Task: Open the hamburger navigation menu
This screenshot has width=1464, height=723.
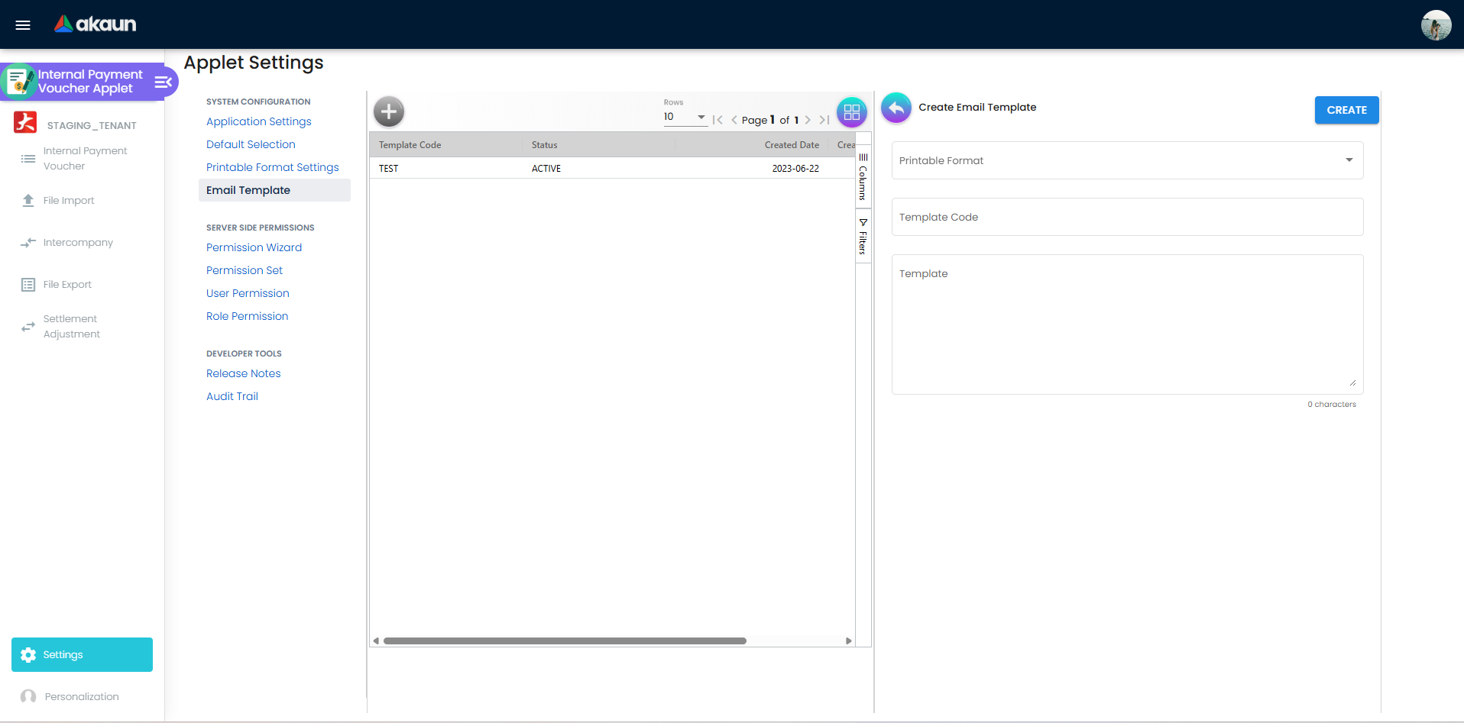Action: 22,24
